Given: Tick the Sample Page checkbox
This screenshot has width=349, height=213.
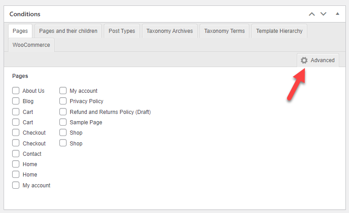Looking at the screenshot, I should point(63,122).
